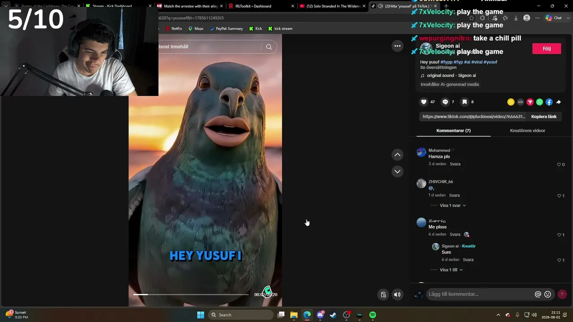This screenshot has height=322, width=573.
Task: Open comments via the speech bubble icon
Action: (445, 102)
